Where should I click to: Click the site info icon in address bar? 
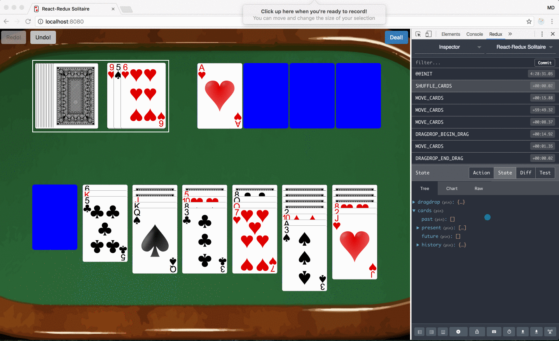(40, 21)
